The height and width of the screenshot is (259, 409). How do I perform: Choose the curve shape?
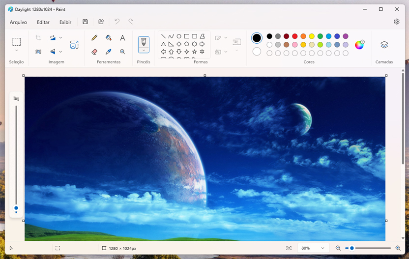click(171, 36)
